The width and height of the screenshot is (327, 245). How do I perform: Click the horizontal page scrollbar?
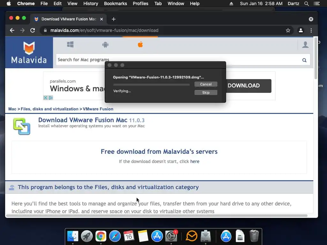(157, 216)
